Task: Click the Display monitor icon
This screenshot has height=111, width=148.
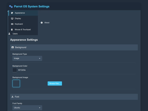Action: pos(12,18)
